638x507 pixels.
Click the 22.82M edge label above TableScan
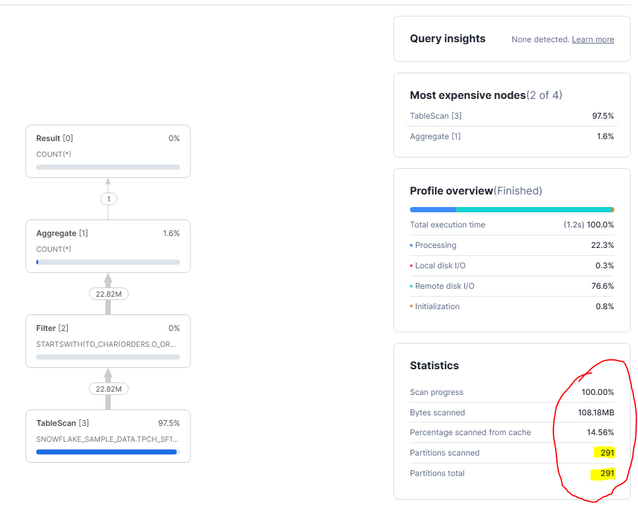pos(107,388)
